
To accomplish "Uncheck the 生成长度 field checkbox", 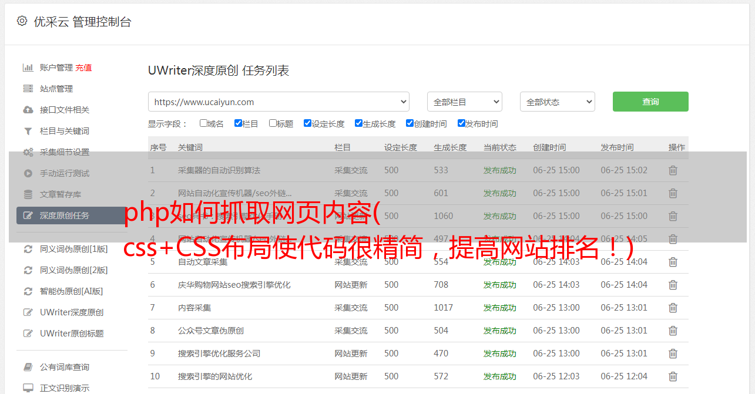I will (x=358, y=123).
